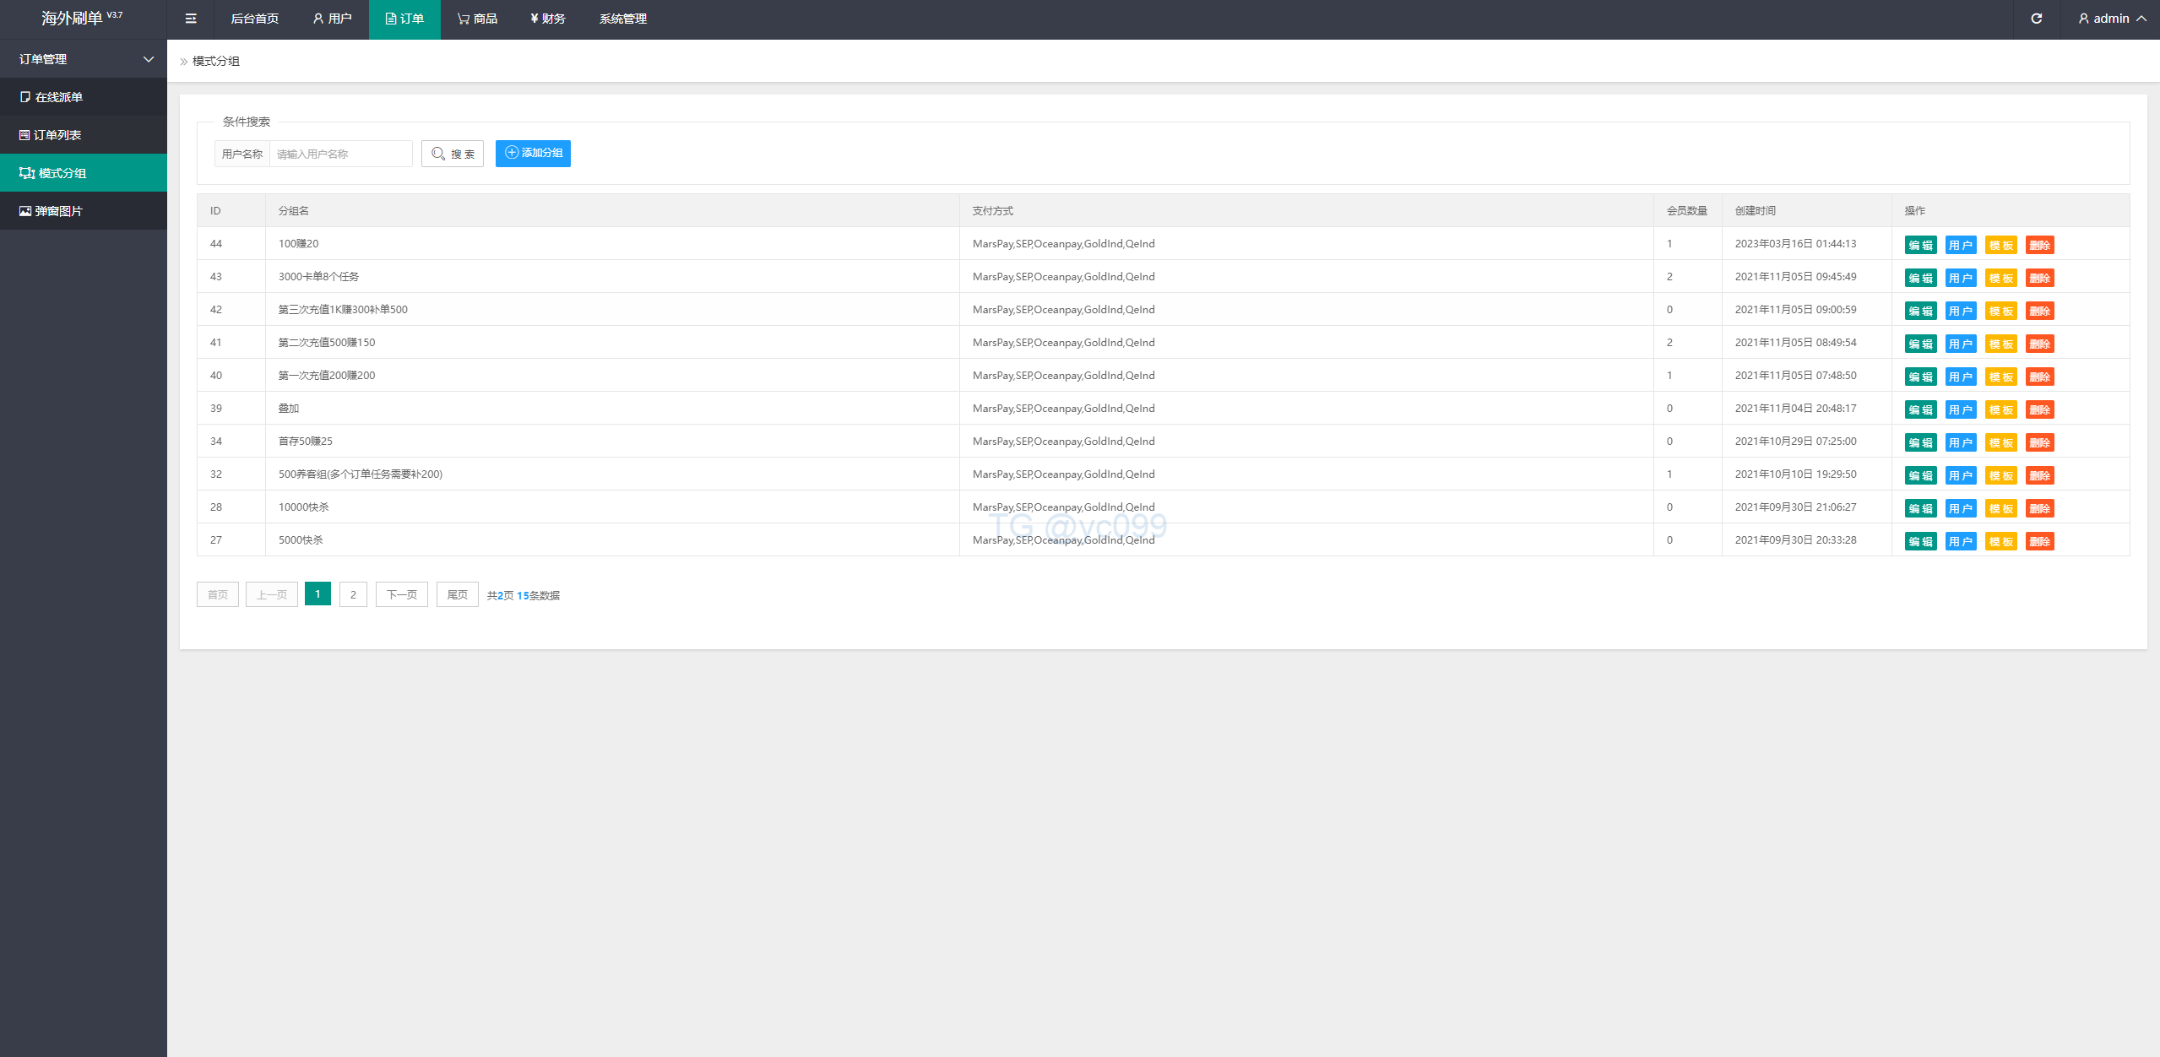Open 订单列表 sidebar item
The height and width of the screenshot is (1057, 2160).
[x=57, y=135]
